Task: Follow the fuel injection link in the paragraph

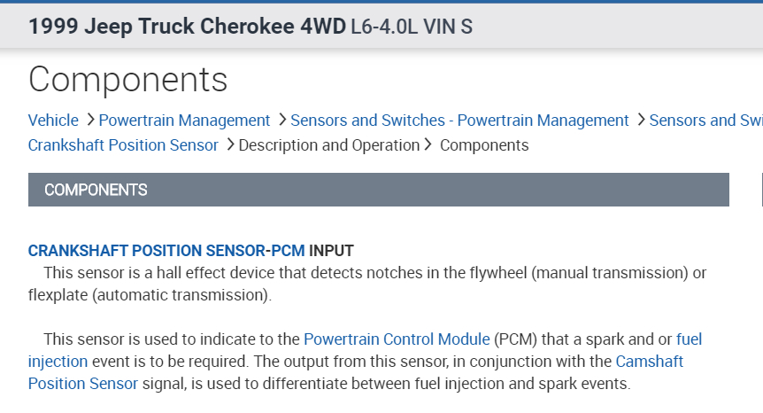Action: 58,361
